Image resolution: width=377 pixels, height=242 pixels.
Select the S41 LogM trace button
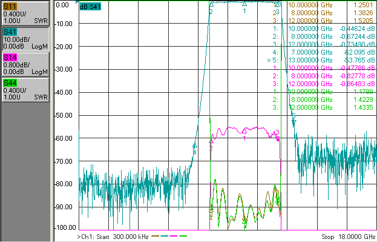pos(25,39)
